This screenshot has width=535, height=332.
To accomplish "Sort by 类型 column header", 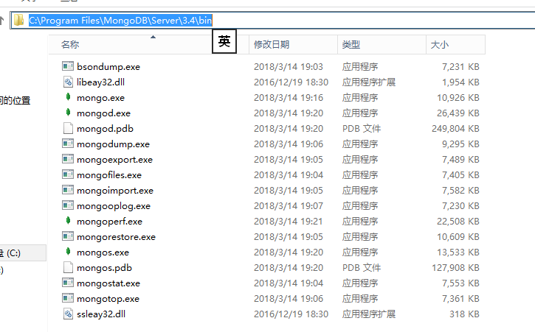I will 382,45.
